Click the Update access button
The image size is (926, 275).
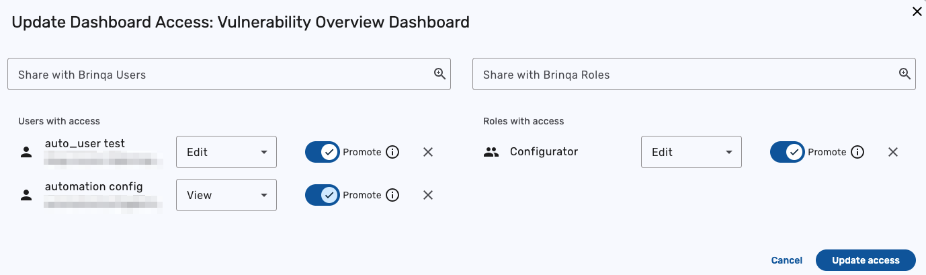[866, 260]
